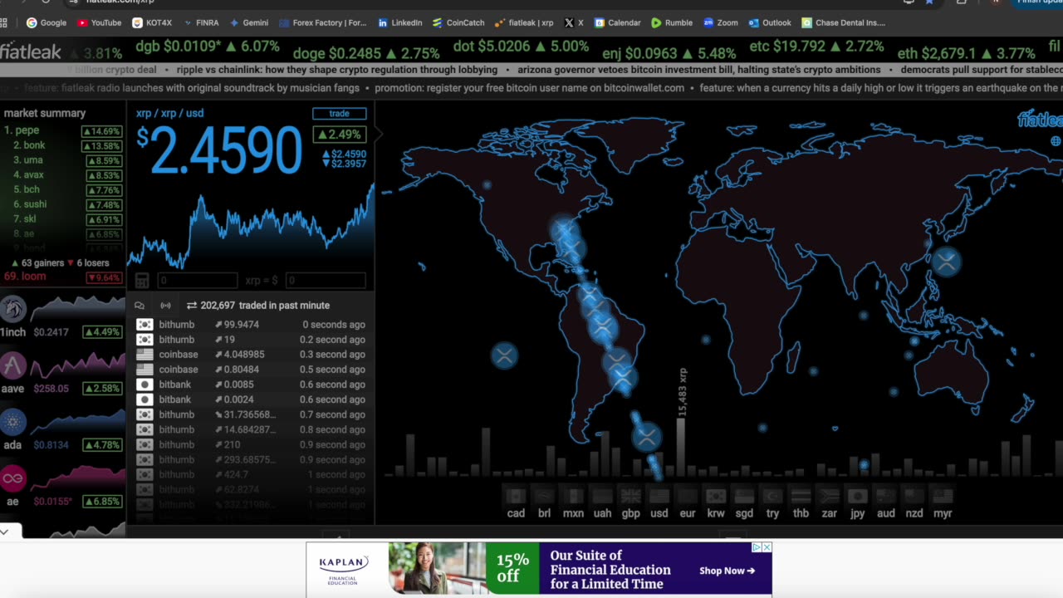Click the fiatleak logo in the header
Screen dimensions: 1063x598
pyautogui.click(x=31, y=51)
